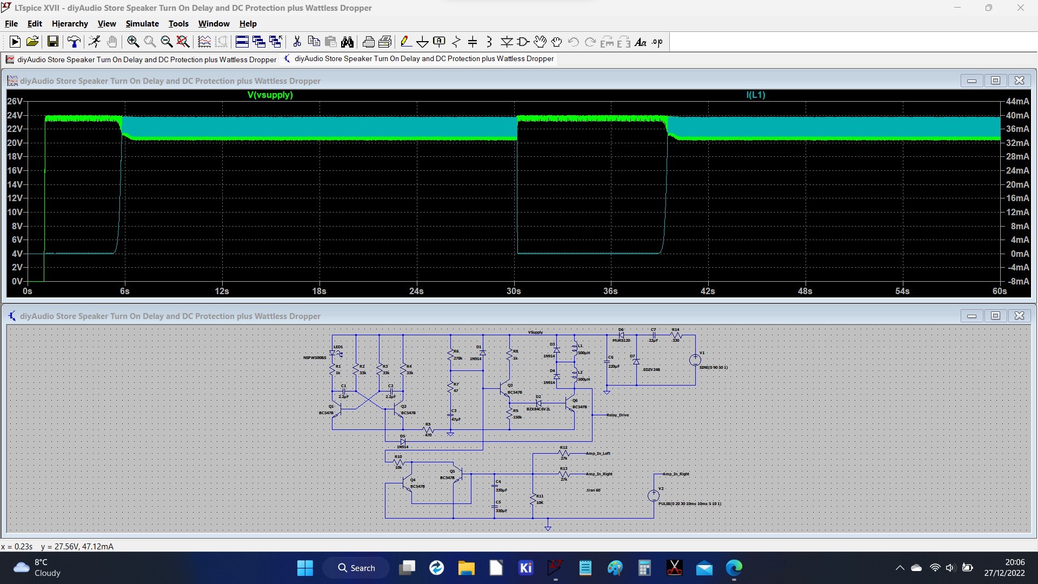Open KiCad from the taskbar
This screenshot has height=584, width=1038.
coord(525,568)
